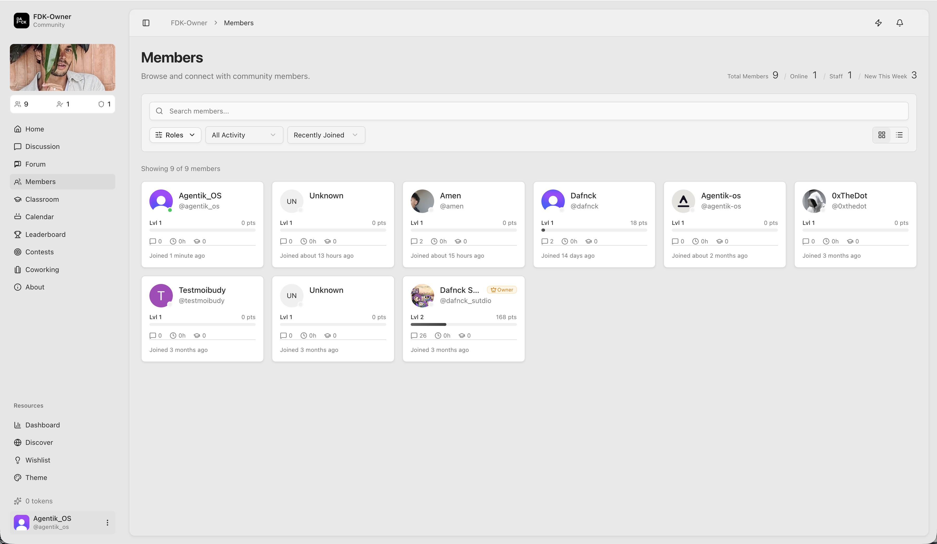Click the lightning boost icon in the header
937x544 pixels.
[878, 23]
